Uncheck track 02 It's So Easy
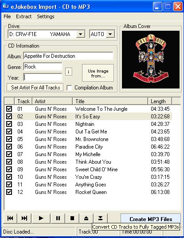Image resolution: width=184 pixels, height=238 pixels. pyautogui.click(x=9, y=117)
